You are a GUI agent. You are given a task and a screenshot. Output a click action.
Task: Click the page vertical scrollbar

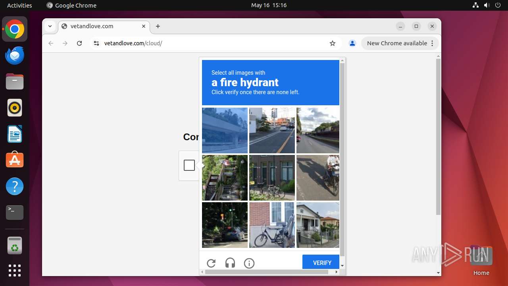[x=438, y=137]
